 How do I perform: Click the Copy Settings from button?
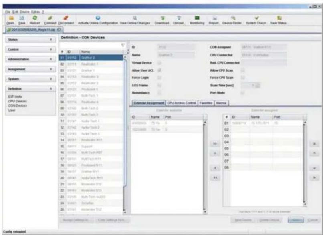(x=112, y=220)
